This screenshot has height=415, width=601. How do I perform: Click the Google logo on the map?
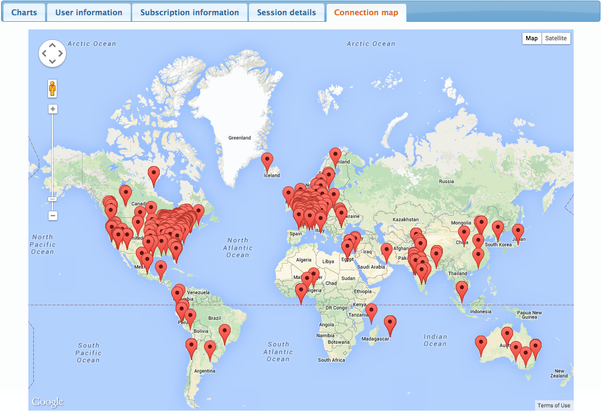click(47, 402)
